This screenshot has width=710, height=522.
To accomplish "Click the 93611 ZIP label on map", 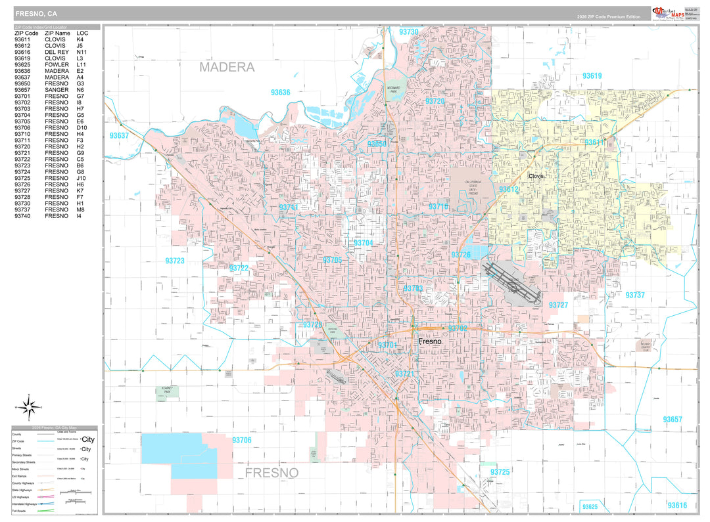I will pyautogui.click(x=594, y=142).
